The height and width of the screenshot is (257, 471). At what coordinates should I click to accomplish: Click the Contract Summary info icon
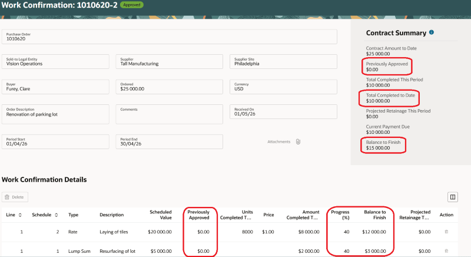432,32
